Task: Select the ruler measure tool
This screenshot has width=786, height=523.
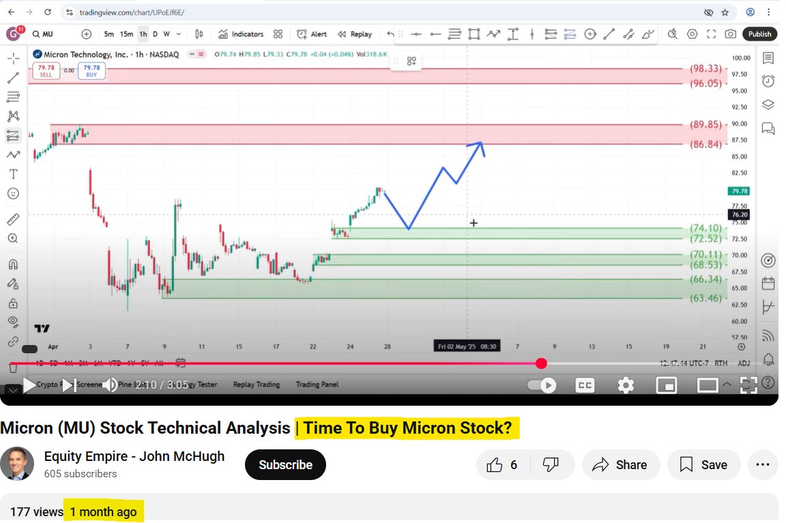Action: coord(14,219)
